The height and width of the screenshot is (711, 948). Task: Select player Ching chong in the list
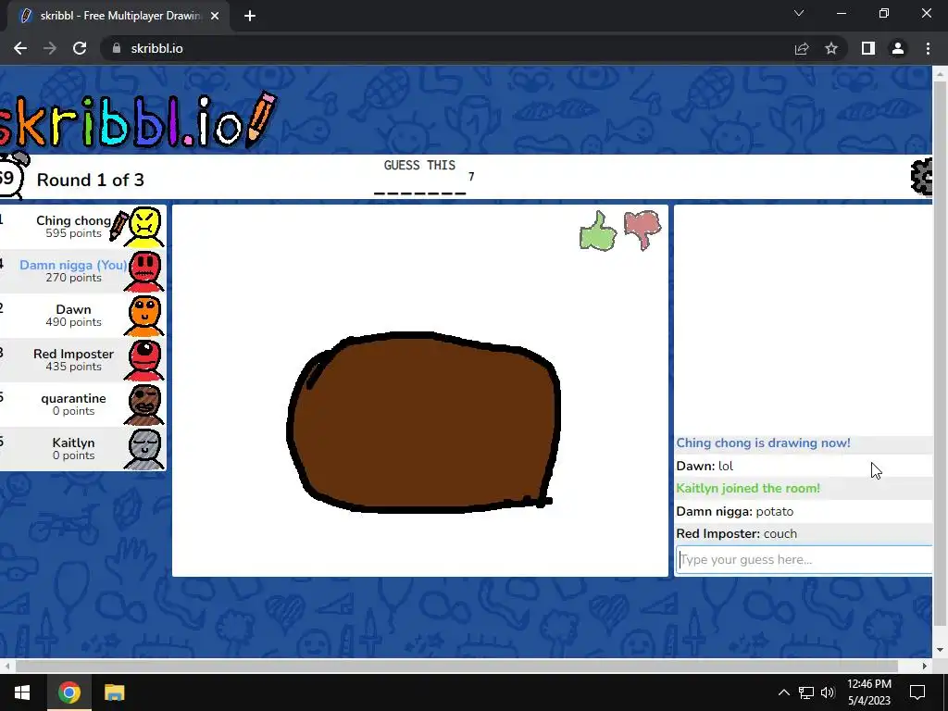coord(82,228)
